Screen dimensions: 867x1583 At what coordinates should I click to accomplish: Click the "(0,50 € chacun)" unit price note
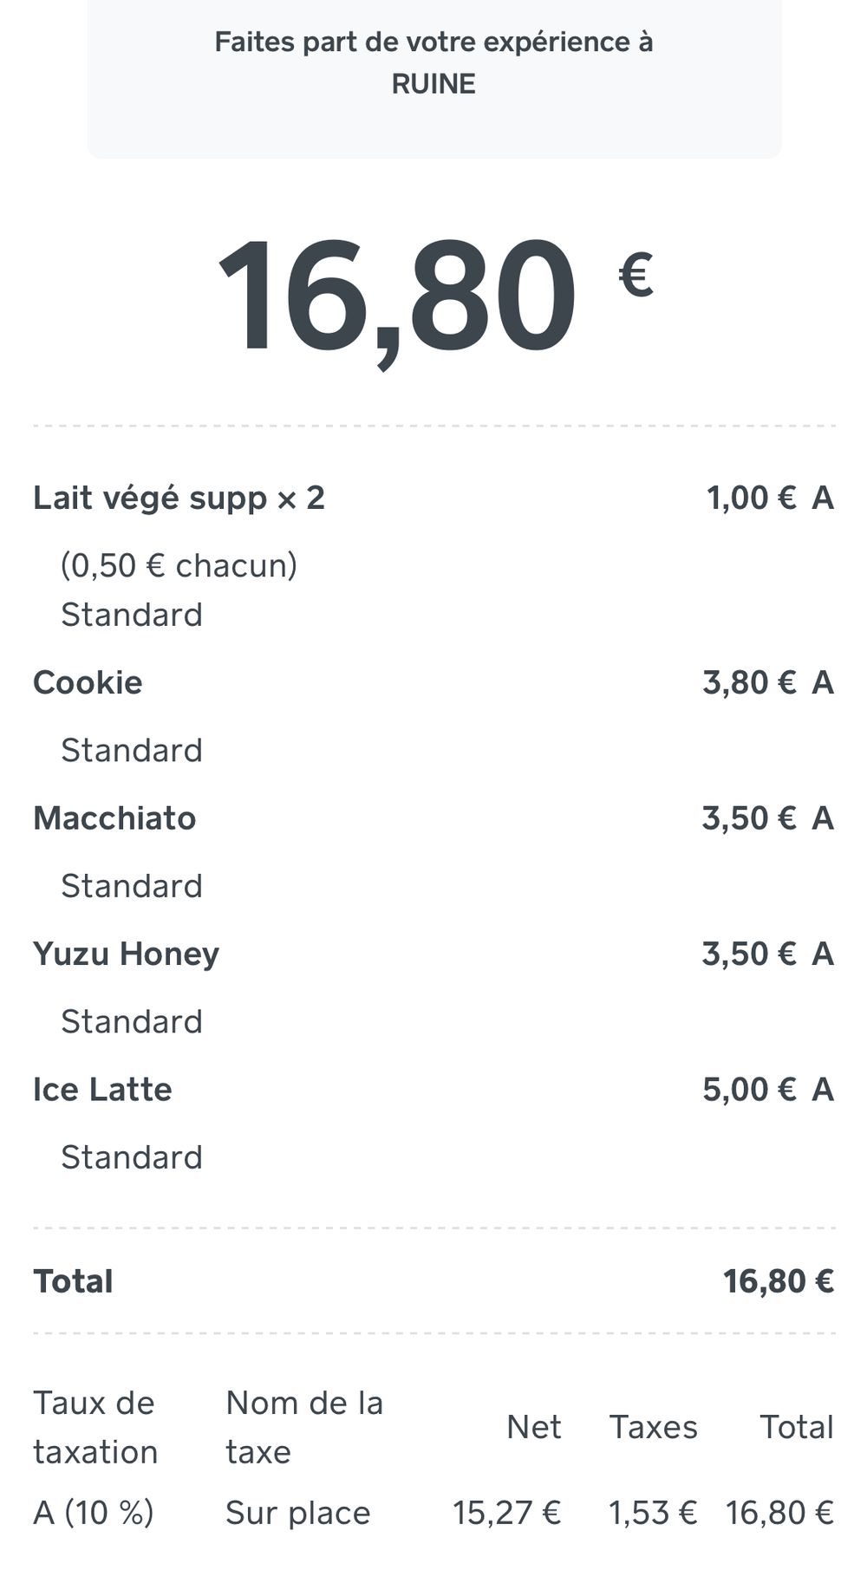pyautogui.click(x=179, y=565)
